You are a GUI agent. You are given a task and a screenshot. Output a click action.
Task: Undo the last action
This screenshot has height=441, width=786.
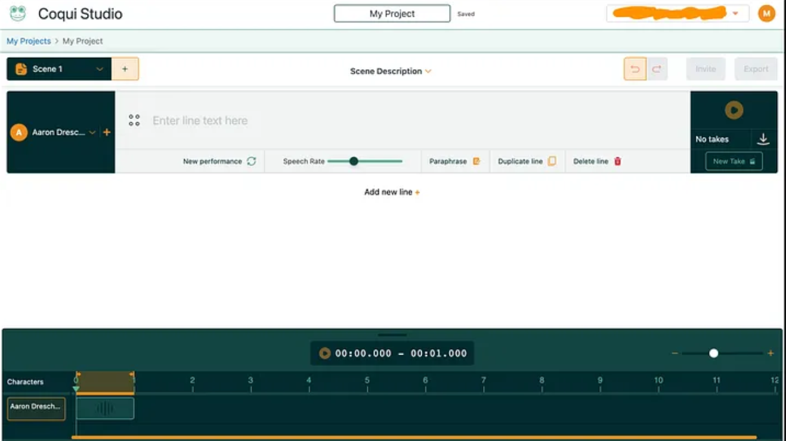pyautogui.click(x=635, y=69)
